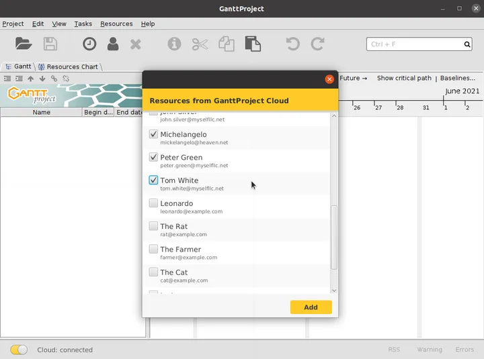Toggle the Cloud connection switch
This screenshot has height=359, width=484.
tap(19, 350)
